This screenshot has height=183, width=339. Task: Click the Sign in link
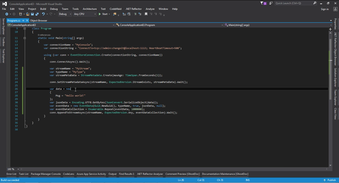325,9
